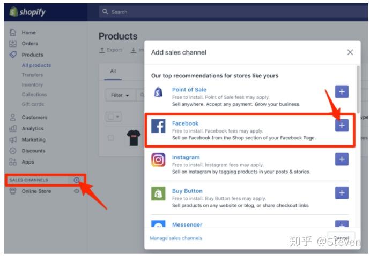The image size is (370, 256).
Task: Click the Discounts icon in sidebar
Action: [x=13, y=151]
